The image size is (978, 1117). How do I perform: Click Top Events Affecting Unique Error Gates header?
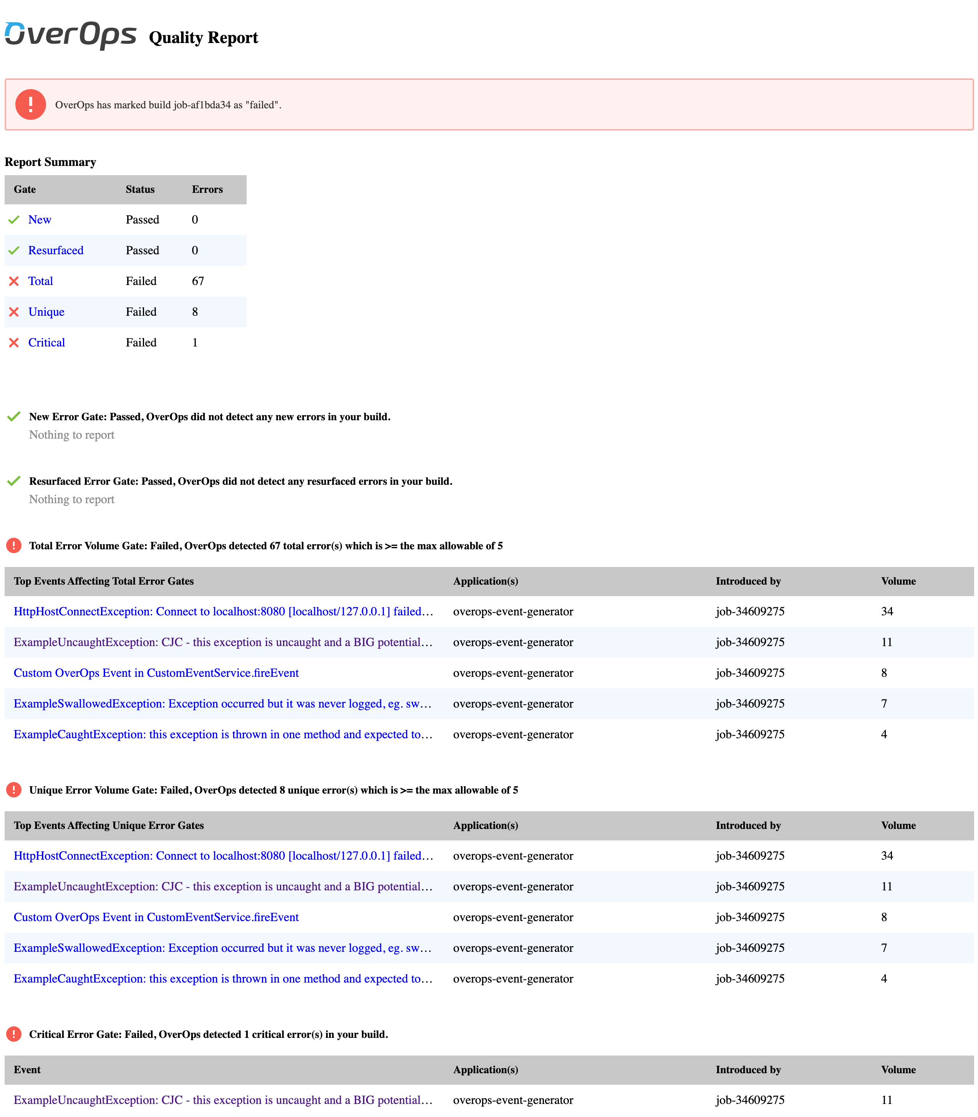[x=109, y=825]
